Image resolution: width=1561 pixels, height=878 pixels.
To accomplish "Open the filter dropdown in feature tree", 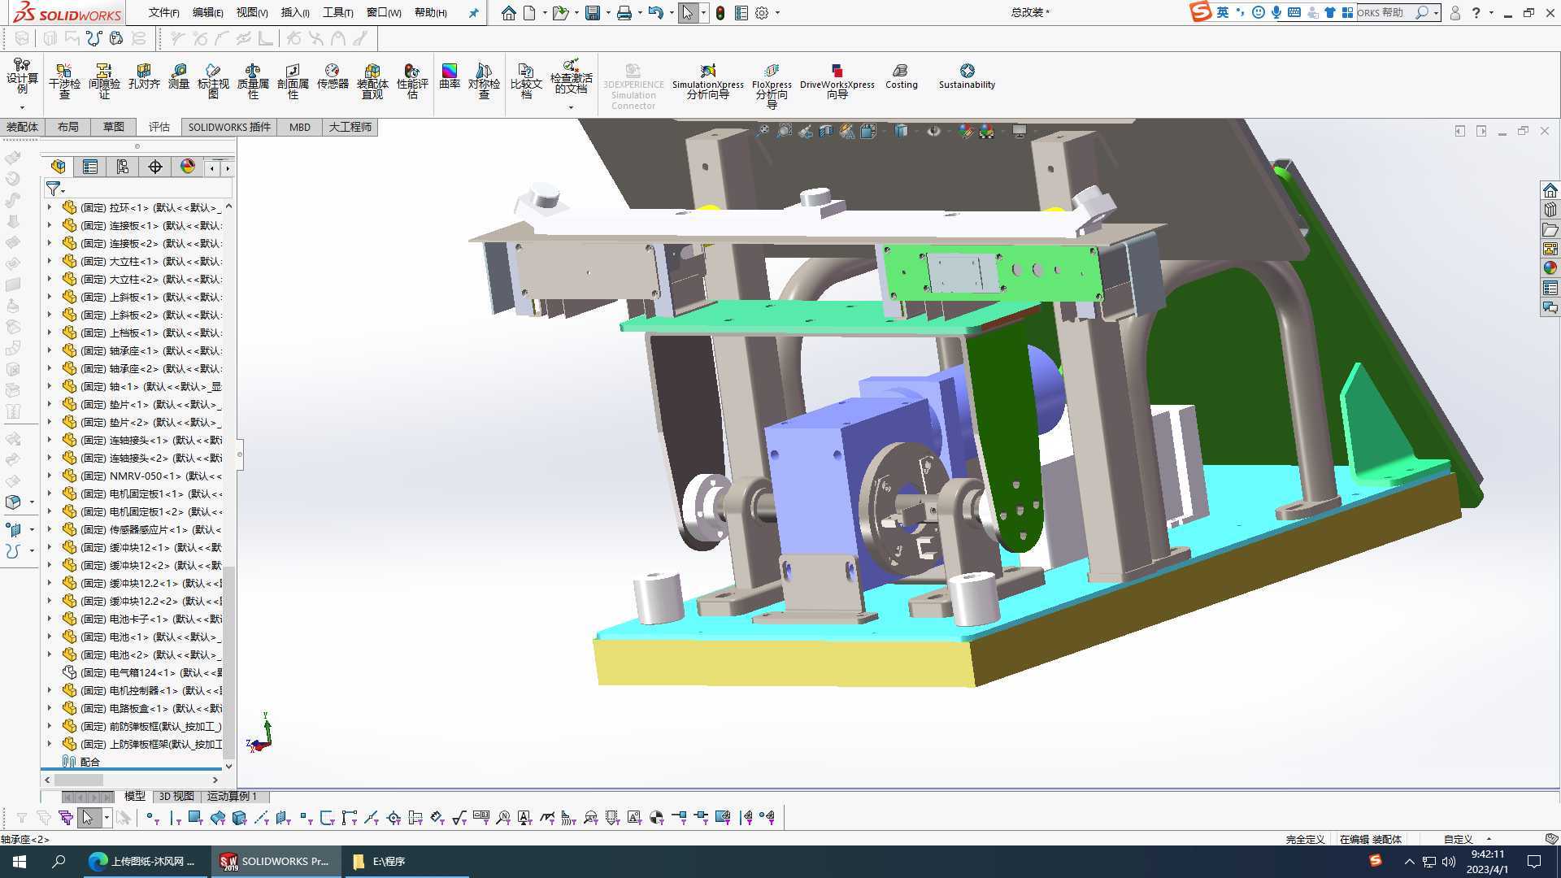I will 55,189.
